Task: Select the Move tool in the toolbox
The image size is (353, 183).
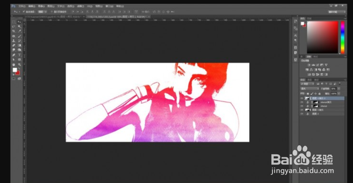Action: pos(19,22)
